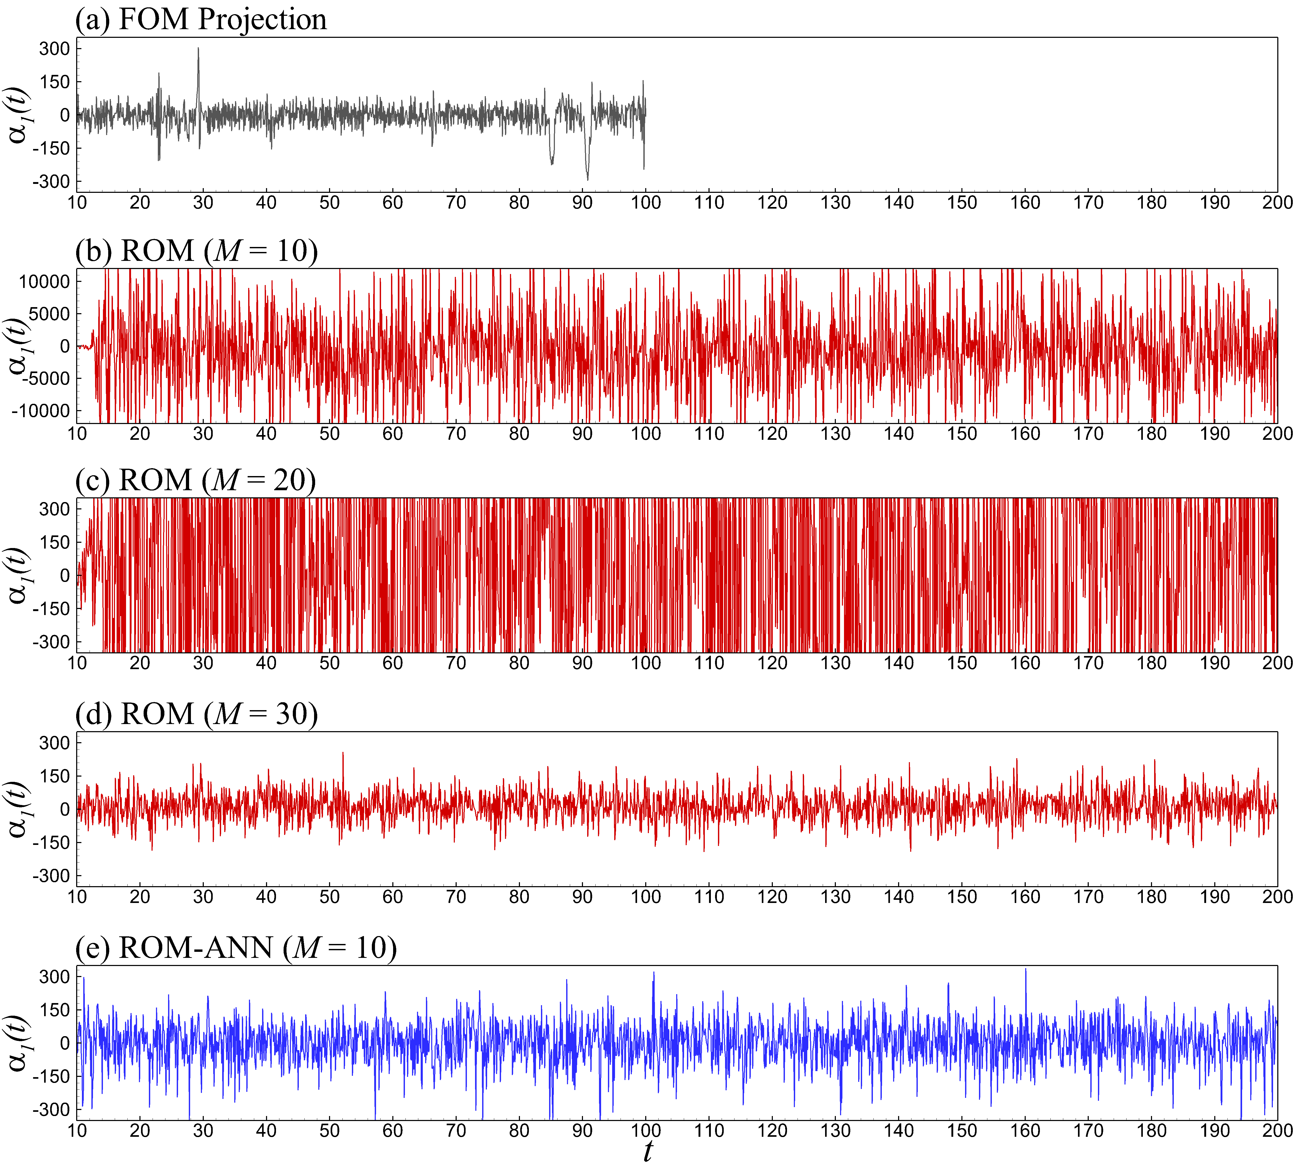Click the "(b) ROM (M = 10)" panel title
The height and width of the screenshot is (1162, 1313).
(197, 251)
